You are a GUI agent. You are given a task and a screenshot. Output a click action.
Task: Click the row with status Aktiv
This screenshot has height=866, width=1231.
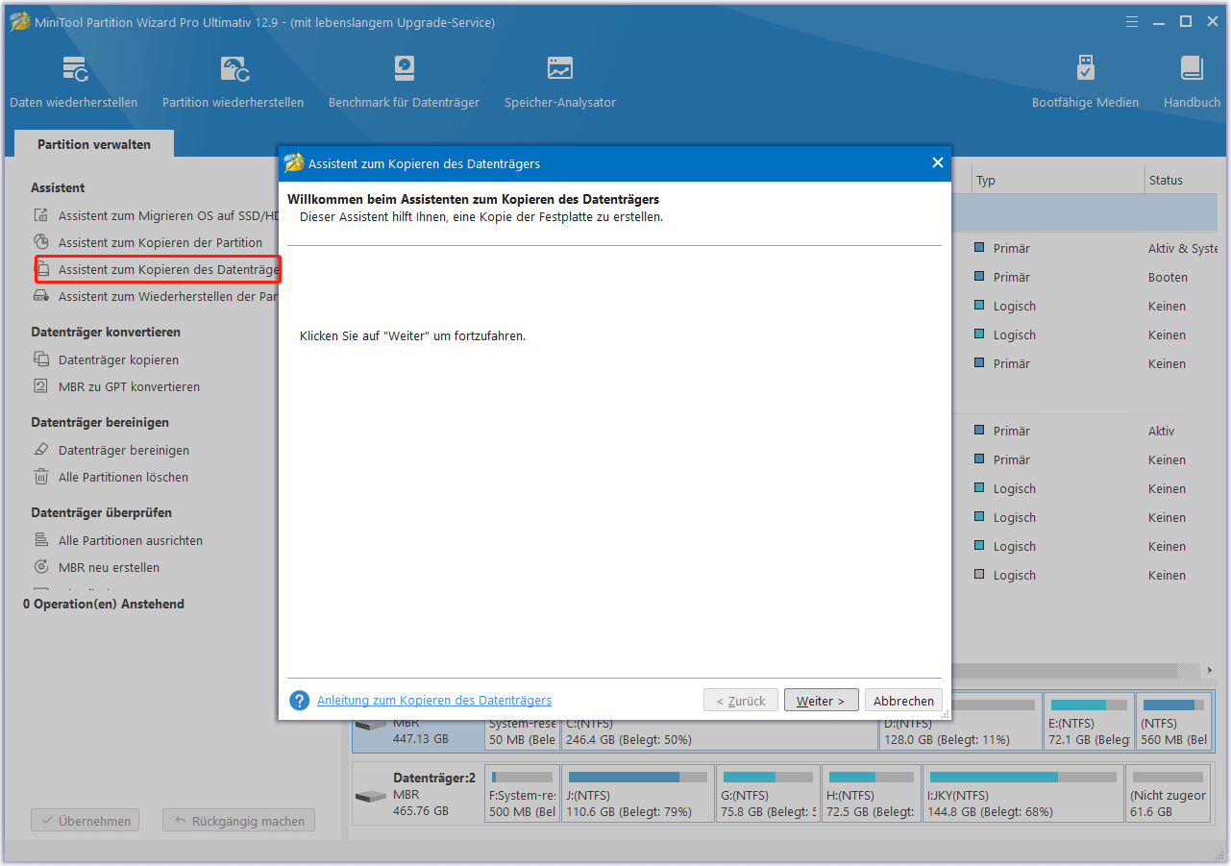coord(1086,431)
